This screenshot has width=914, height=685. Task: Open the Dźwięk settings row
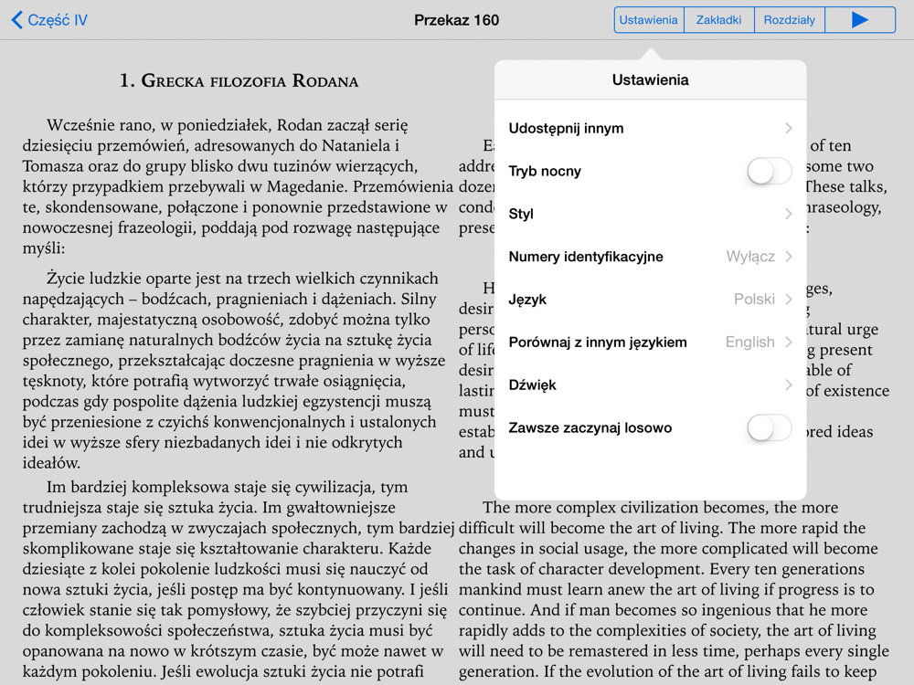point(651,385)
